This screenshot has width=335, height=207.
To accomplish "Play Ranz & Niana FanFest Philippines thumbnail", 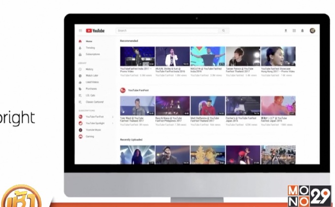I will pyautogui.click(x=172, y=105).
